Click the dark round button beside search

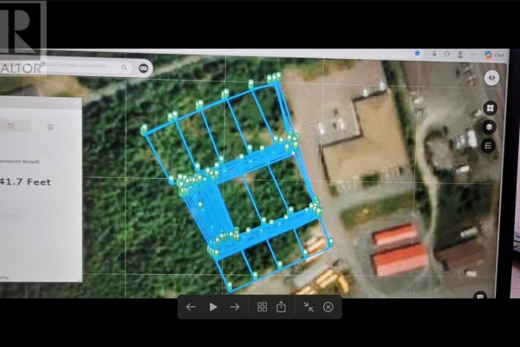[143, 68]
